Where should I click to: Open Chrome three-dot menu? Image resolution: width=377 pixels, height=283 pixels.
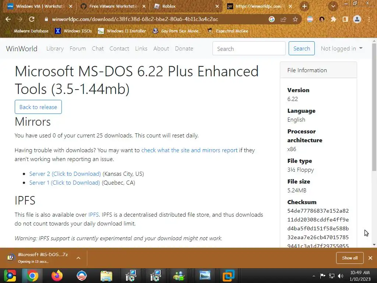pos(369,19)
